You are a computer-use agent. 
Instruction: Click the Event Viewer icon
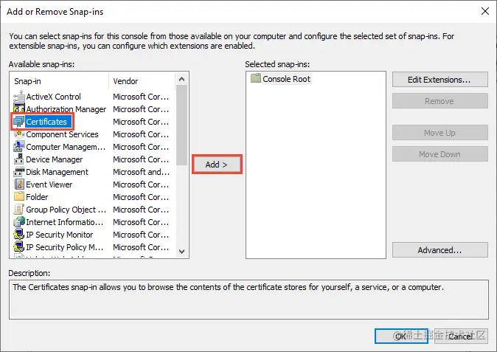coord(19,184)
